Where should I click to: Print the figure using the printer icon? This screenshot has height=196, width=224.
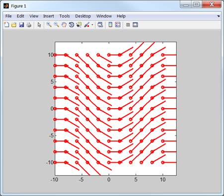click(29, 25)
